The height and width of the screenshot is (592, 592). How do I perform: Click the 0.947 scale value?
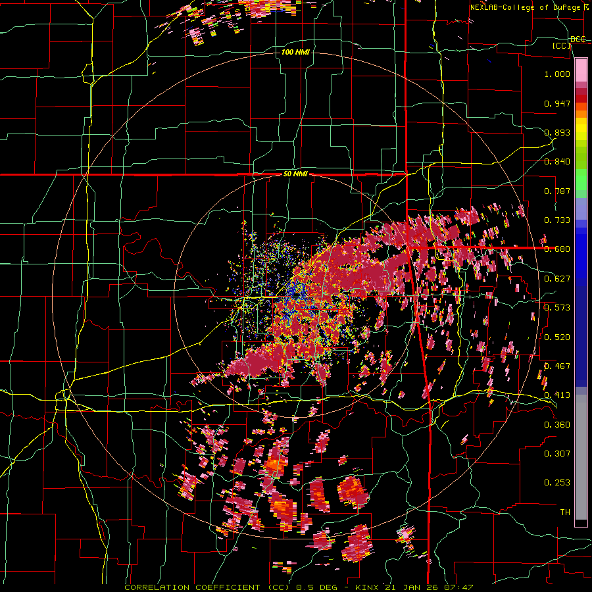(557, 103)
